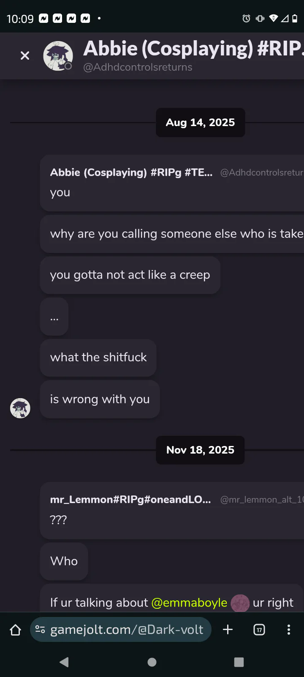Tap the small avatar beside "is wrong with you"
This screenshot has width=304, height=677.
(20, 408)
